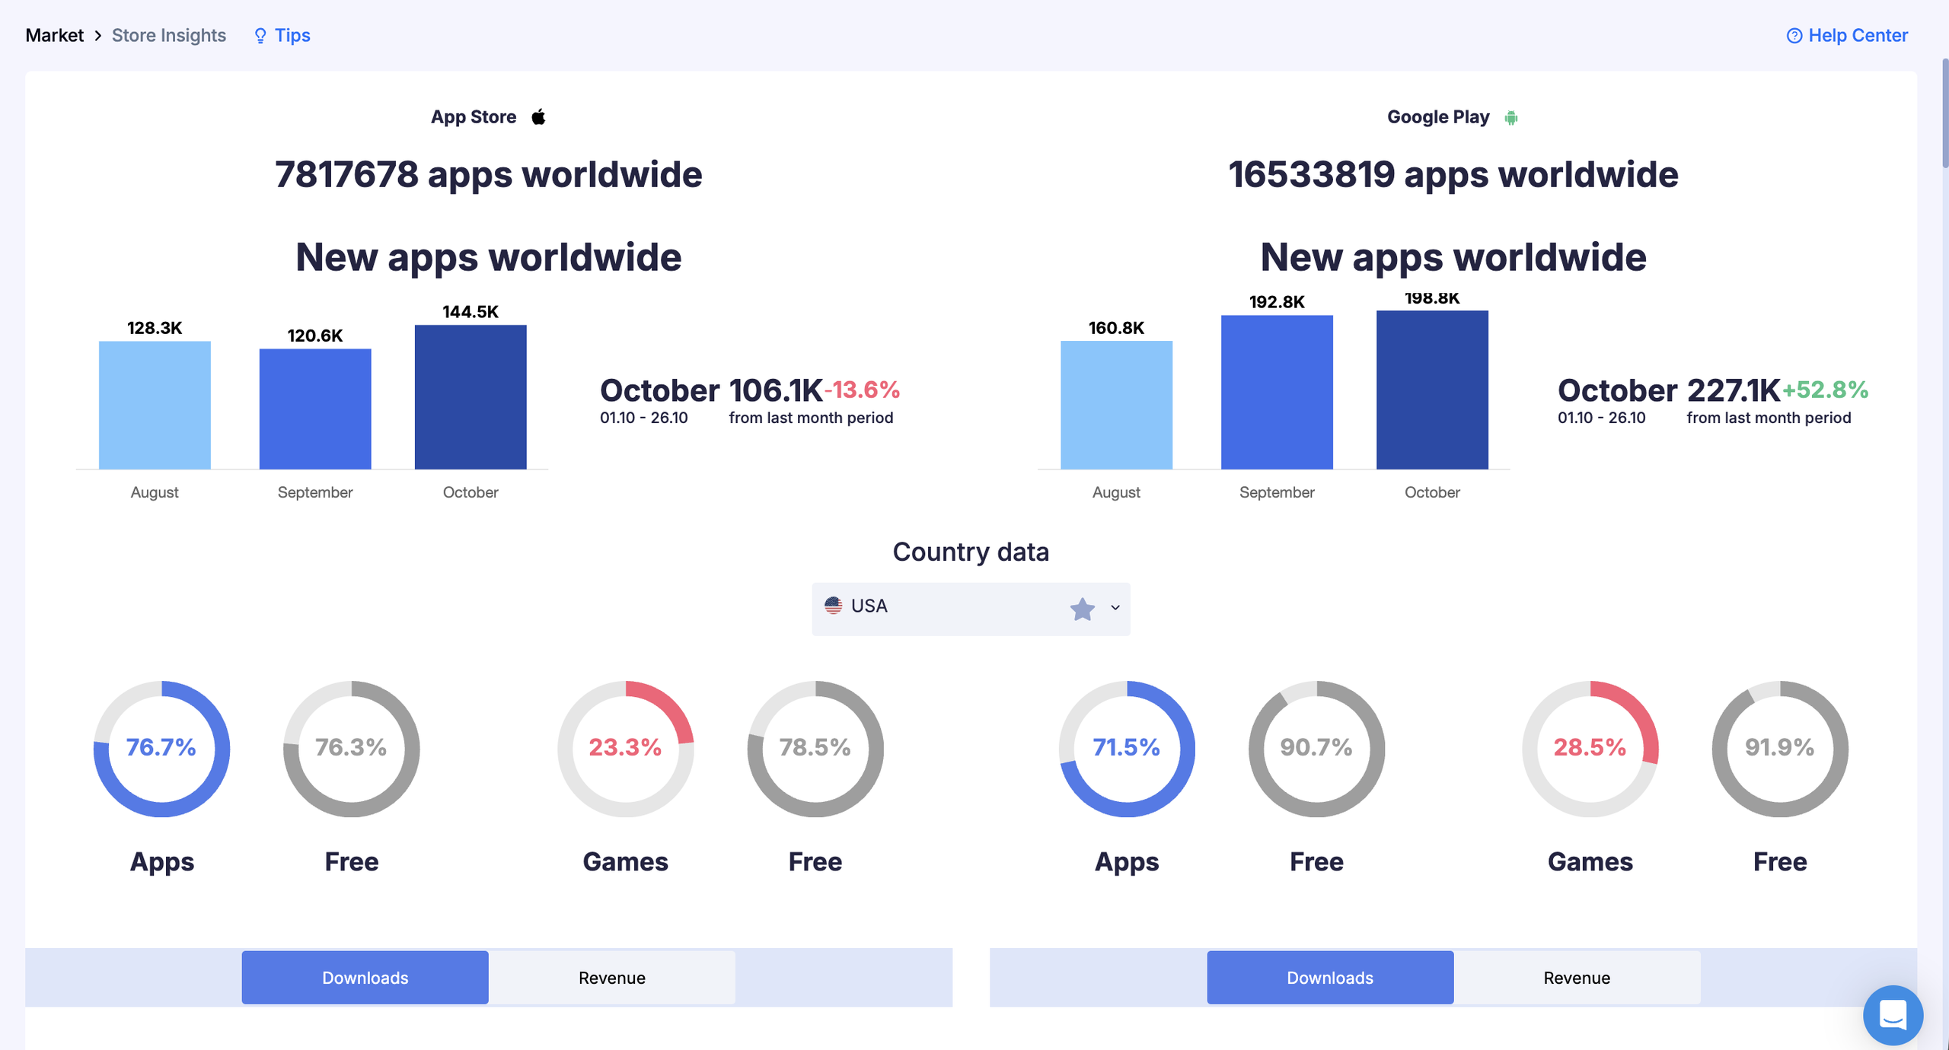Click the Android robot icon beside Google Play
The height and width of the screenshot is (1050, 1949).
[x=1511, y=117]
